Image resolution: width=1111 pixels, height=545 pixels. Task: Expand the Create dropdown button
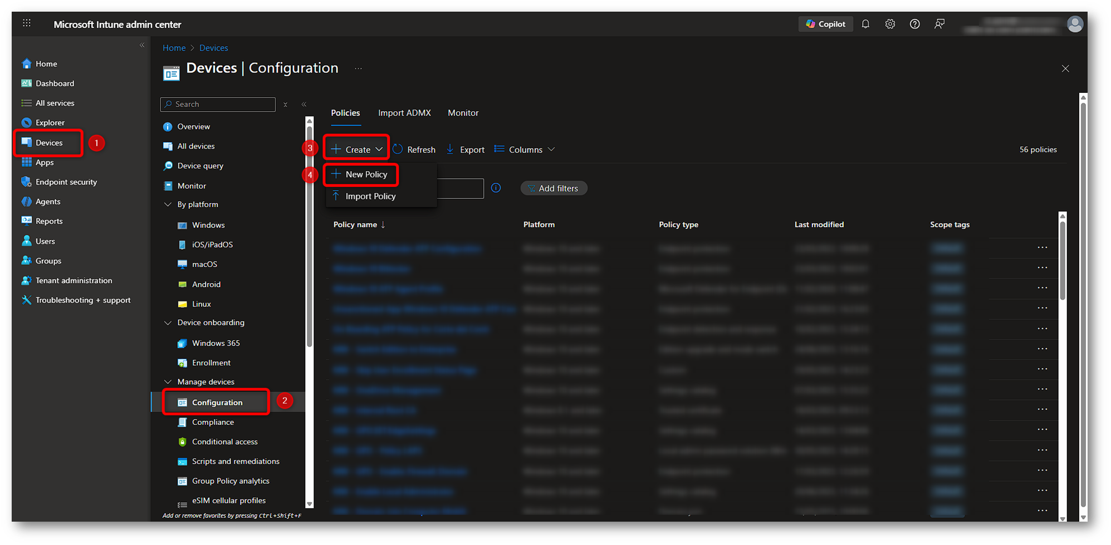coord(357,150)
